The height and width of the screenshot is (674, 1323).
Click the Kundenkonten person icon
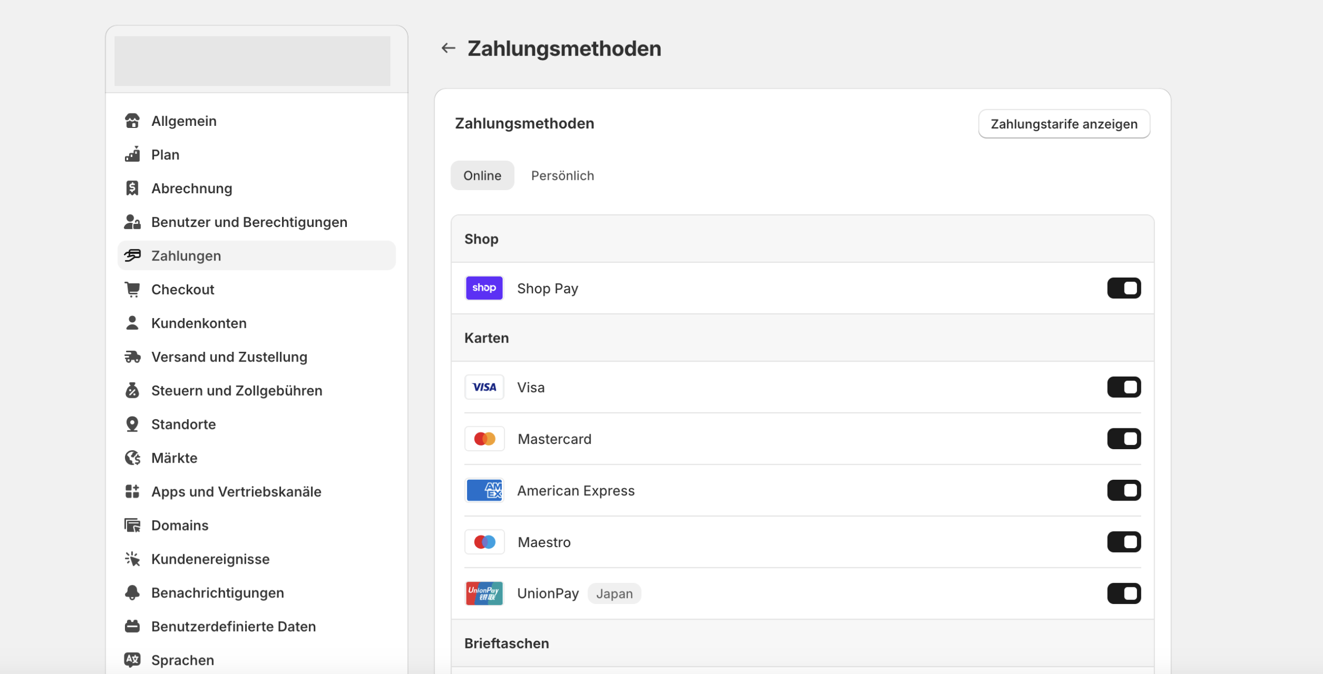point(132,323)
